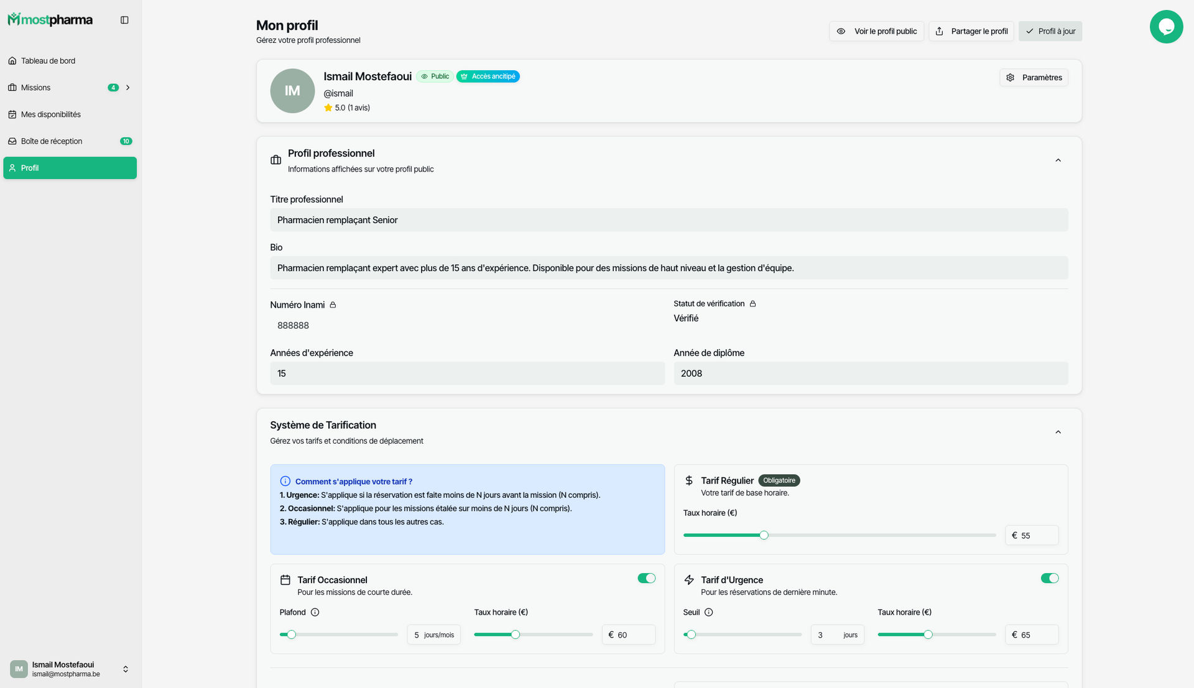The width and height of the screenshot is (1194, 688).
Task: Click the mostpharma logo
Action: (x=50, y=20)
